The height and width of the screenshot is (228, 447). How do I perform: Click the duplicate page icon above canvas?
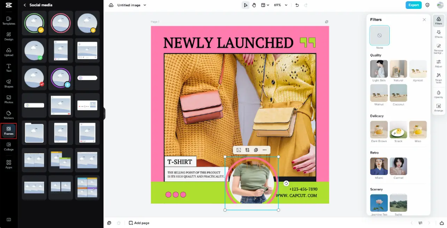tap(326, 22)
